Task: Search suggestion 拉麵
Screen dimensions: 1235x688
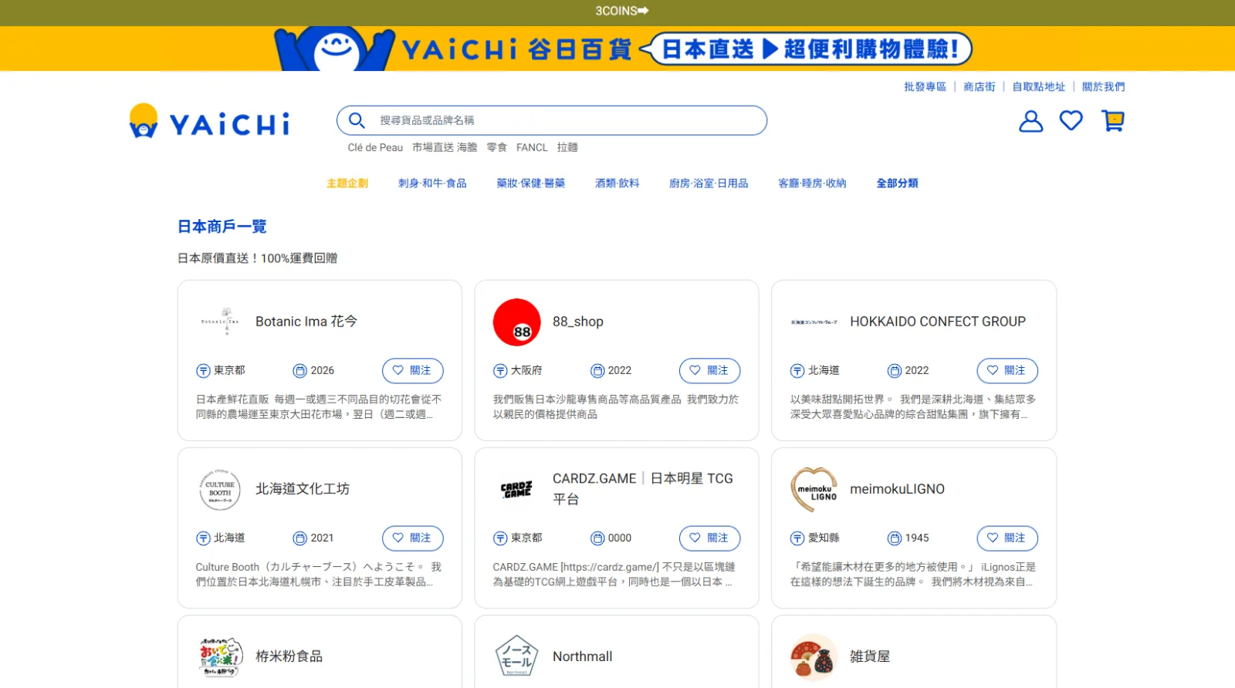Action: click(x=567, y=147)
